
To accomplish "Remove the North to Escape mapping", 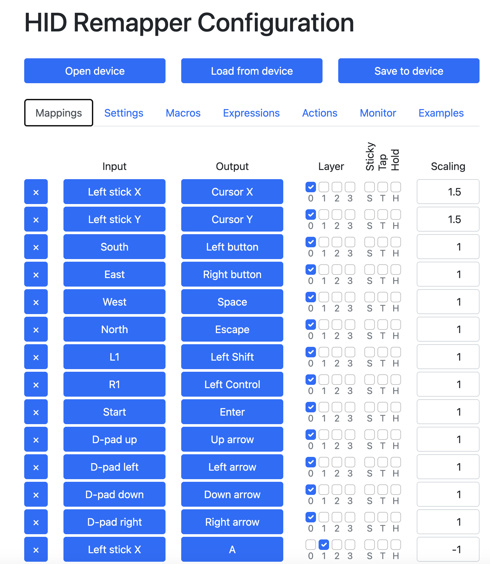I will coord(36,329).
